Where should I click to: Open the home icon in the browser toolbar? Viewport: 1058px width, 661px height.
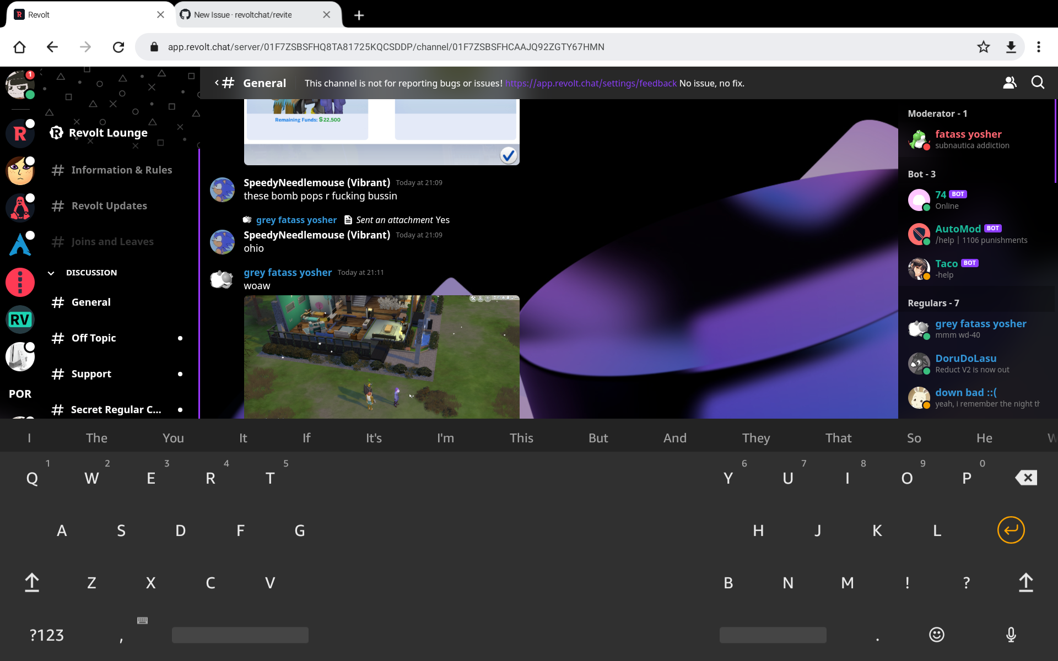coord(19,47)
